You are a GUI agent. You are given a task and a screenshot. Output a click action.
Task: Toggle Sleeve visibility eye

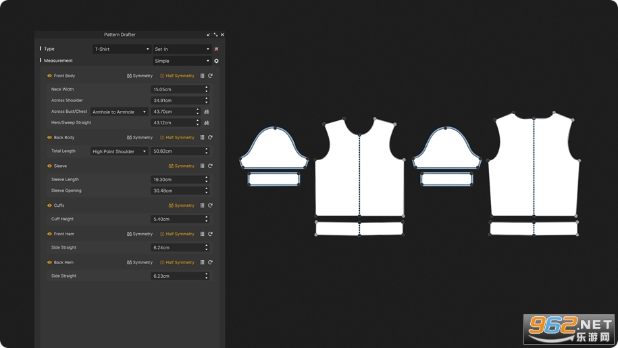[x=50, y=166]
